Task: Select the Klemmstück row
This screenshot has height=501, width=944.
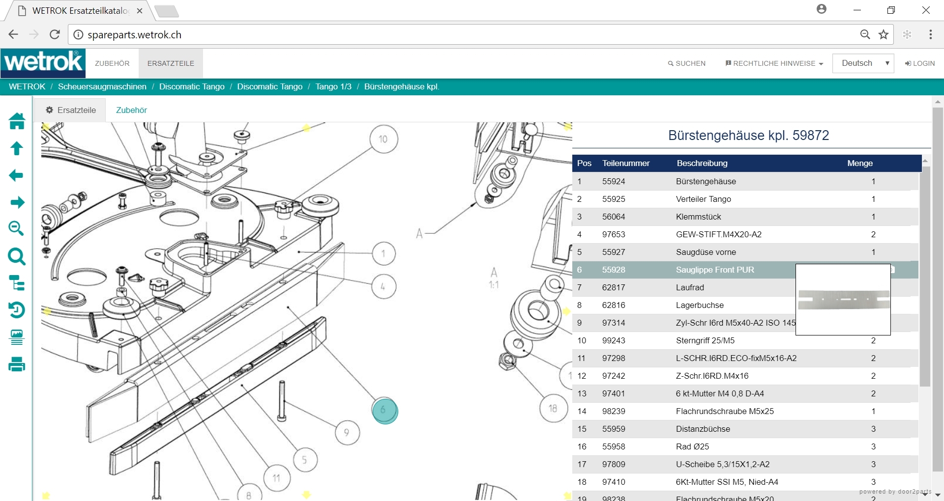Action: coord(745,217)
